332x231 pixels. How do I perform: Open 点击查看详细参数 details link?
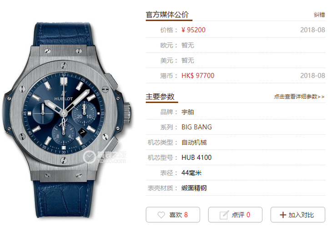299,97
